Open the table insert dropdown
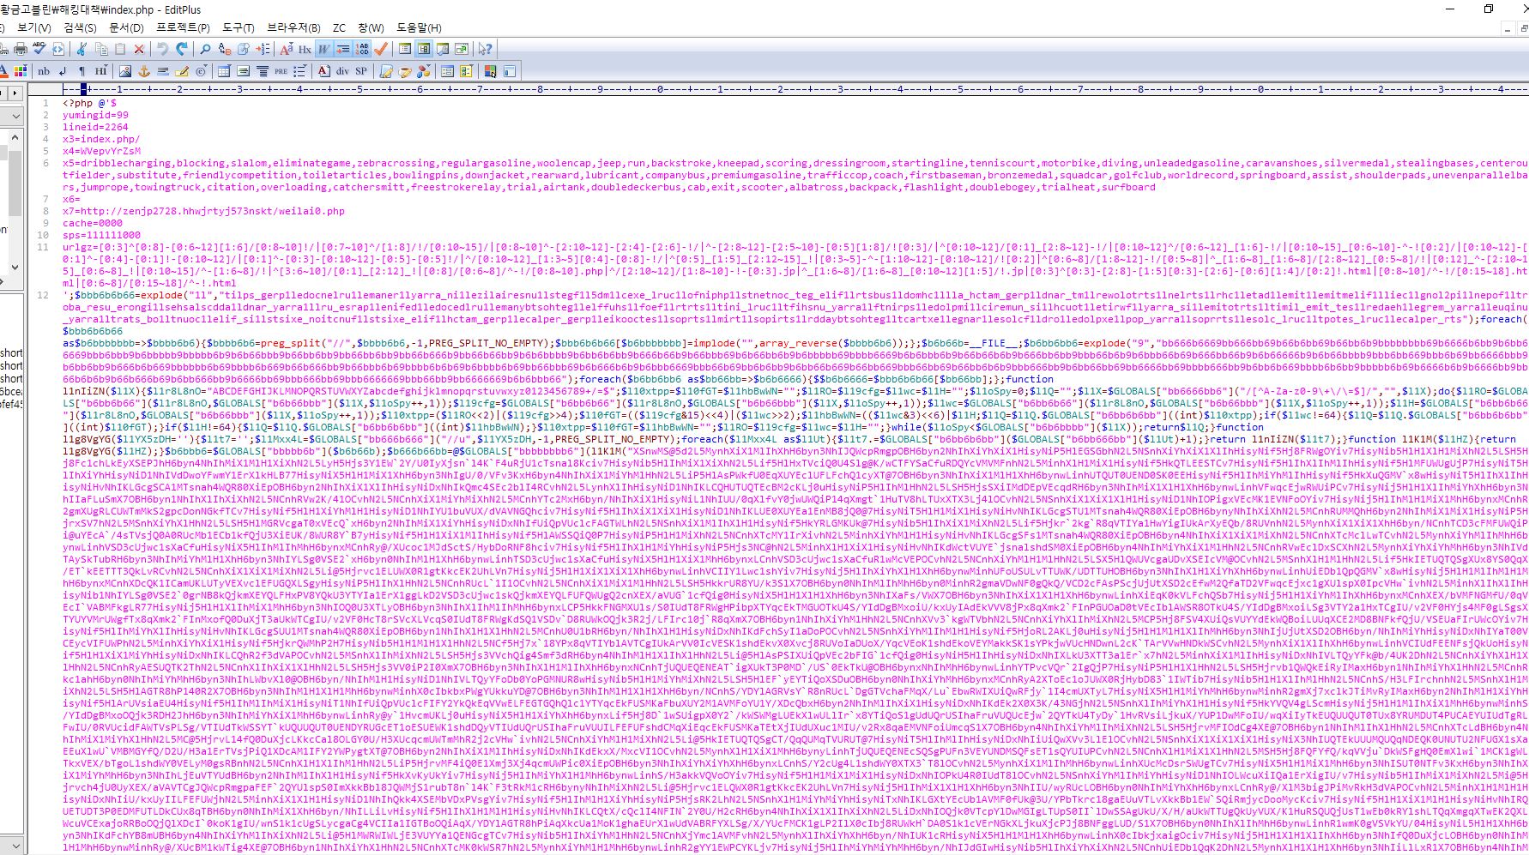 pyautogui.click(x=224, y=71)
